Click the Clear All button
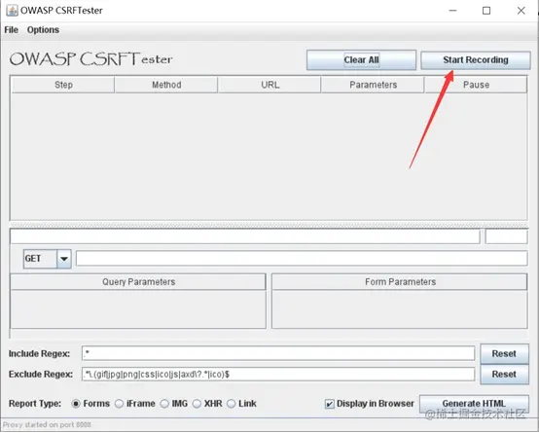 click(x=361, y=60)
